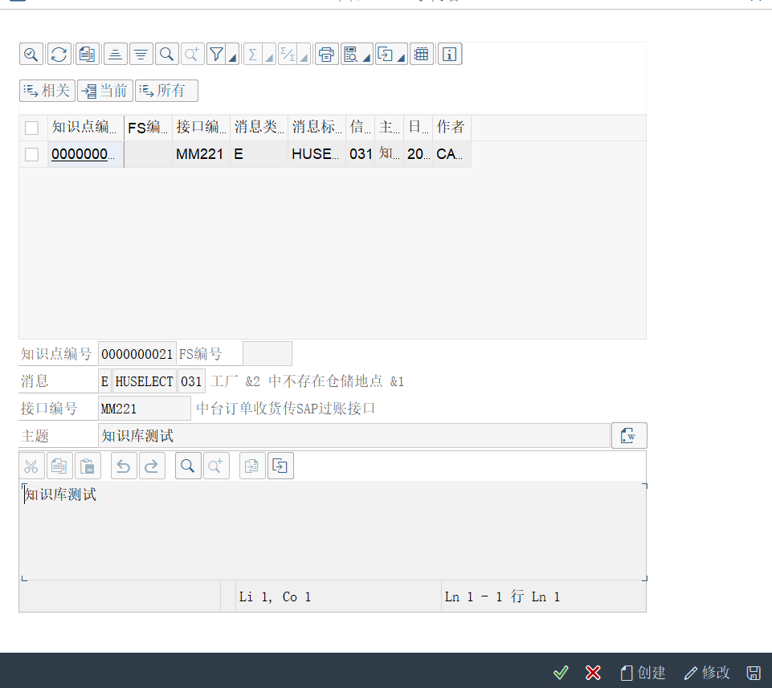Click inside the 知识库测试 text editor area
The image size is (772, 688).
[333, 531]
